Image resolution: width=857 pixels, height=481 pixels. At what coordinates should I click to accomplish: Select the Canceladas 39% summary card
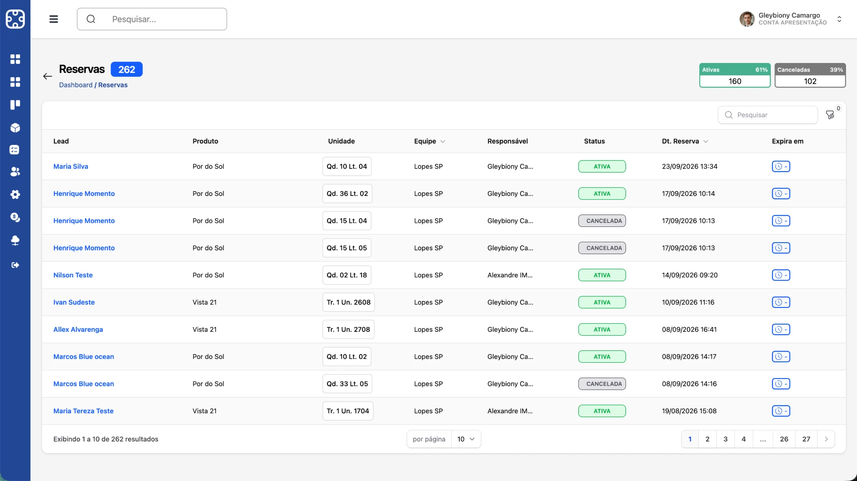810,75
